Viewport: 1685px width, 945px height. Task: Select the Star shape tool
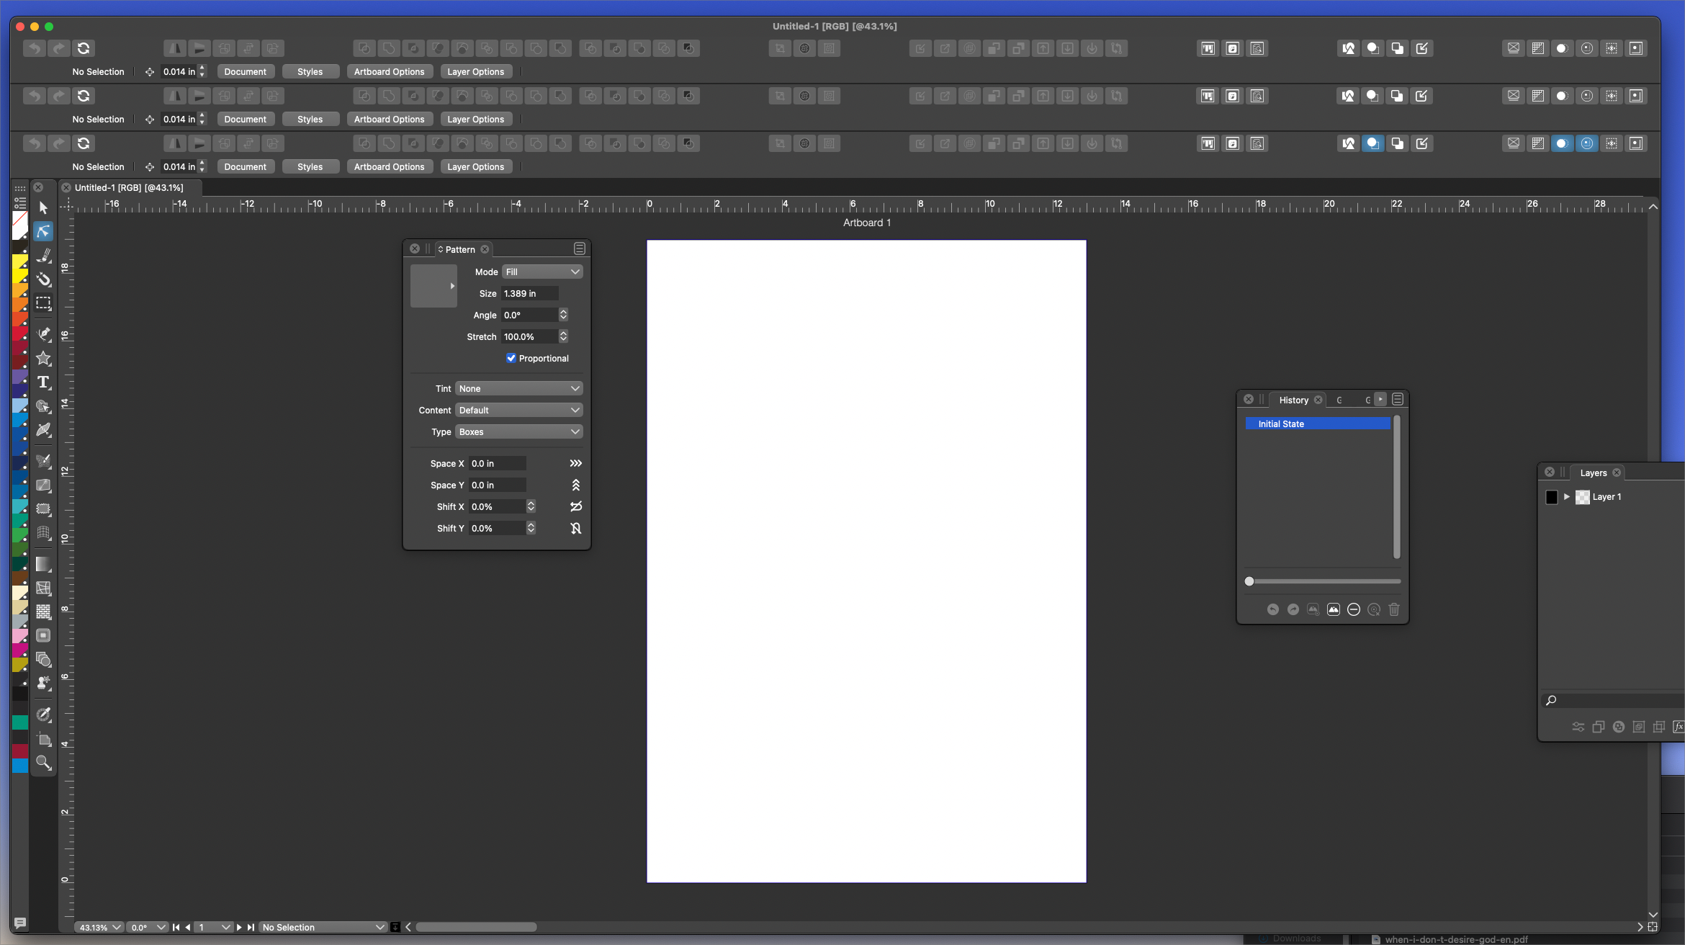click(43, 359)
